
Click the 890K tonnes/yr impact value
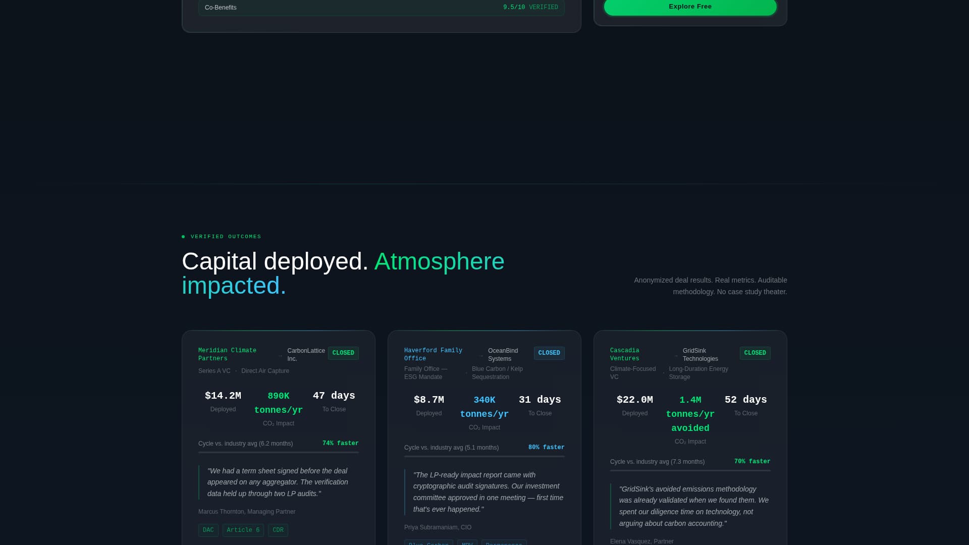pyautogui.click(x=279, y=403)
